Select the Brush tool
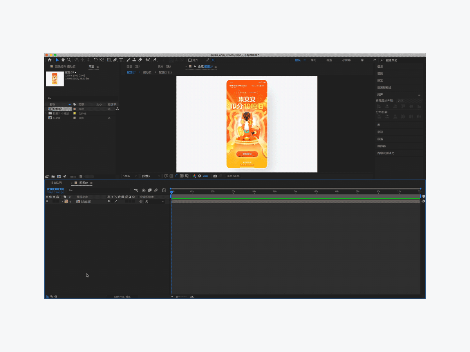 pyautogui.click(x=128, y=60)
